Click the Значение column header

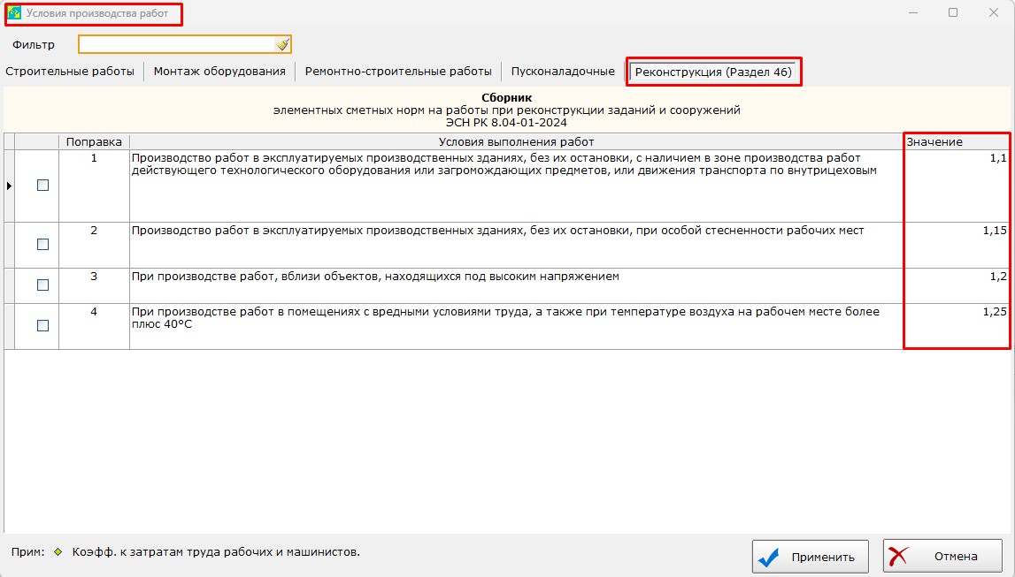[x=934, y=141]
